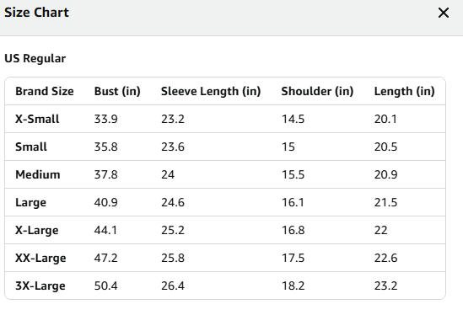Click the 20.9 length value
The image size is (463, 315).
[x=385, y=174]
